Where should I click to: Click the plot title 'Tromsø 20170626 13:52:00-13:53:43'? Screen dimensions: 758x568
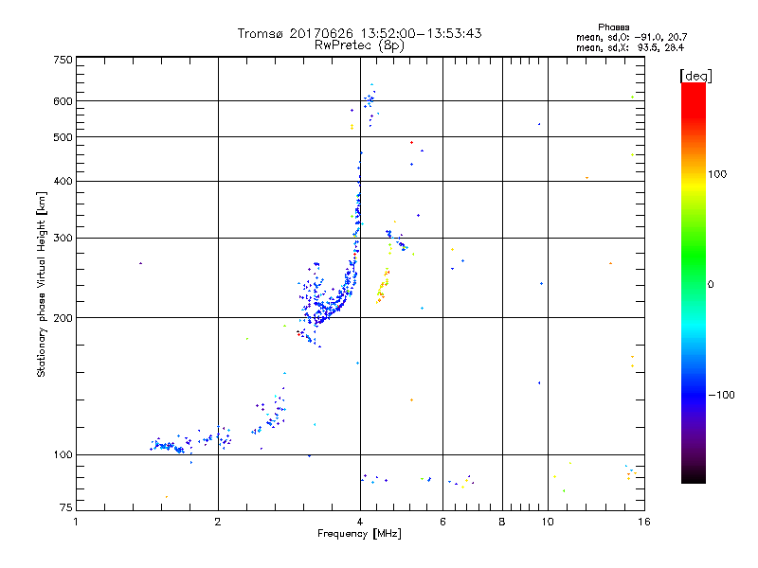(x=359, y=33)
